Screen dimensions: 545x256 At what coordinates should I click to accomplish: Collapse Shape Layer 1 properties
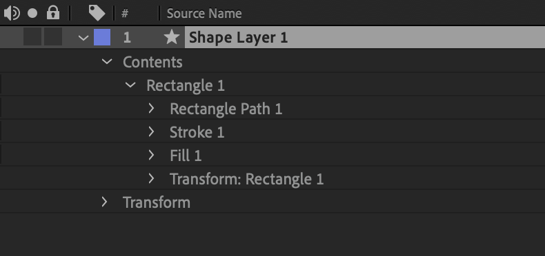click(x=83, y=37)
